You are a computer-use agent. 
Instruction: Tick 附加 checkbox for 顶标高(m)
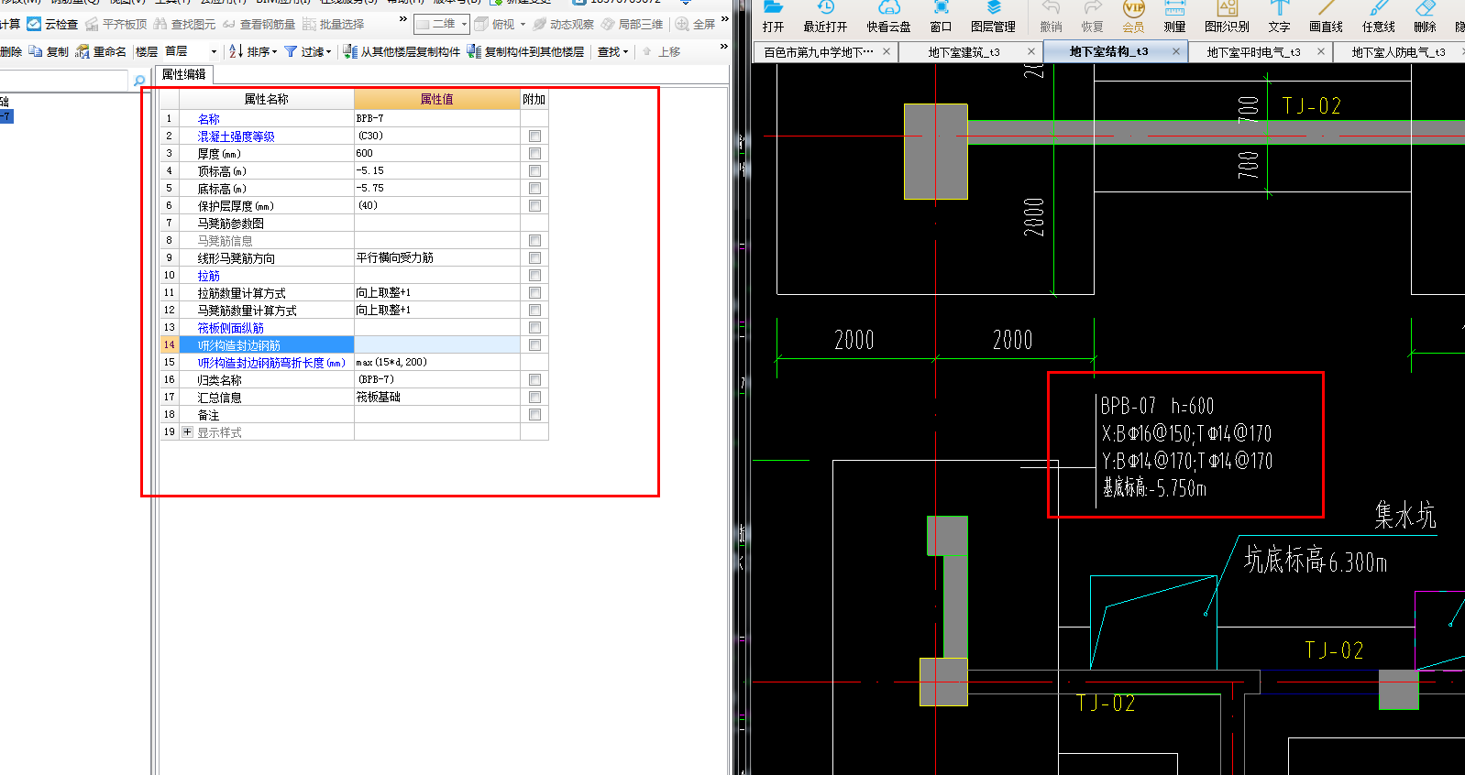pos(534,170)
